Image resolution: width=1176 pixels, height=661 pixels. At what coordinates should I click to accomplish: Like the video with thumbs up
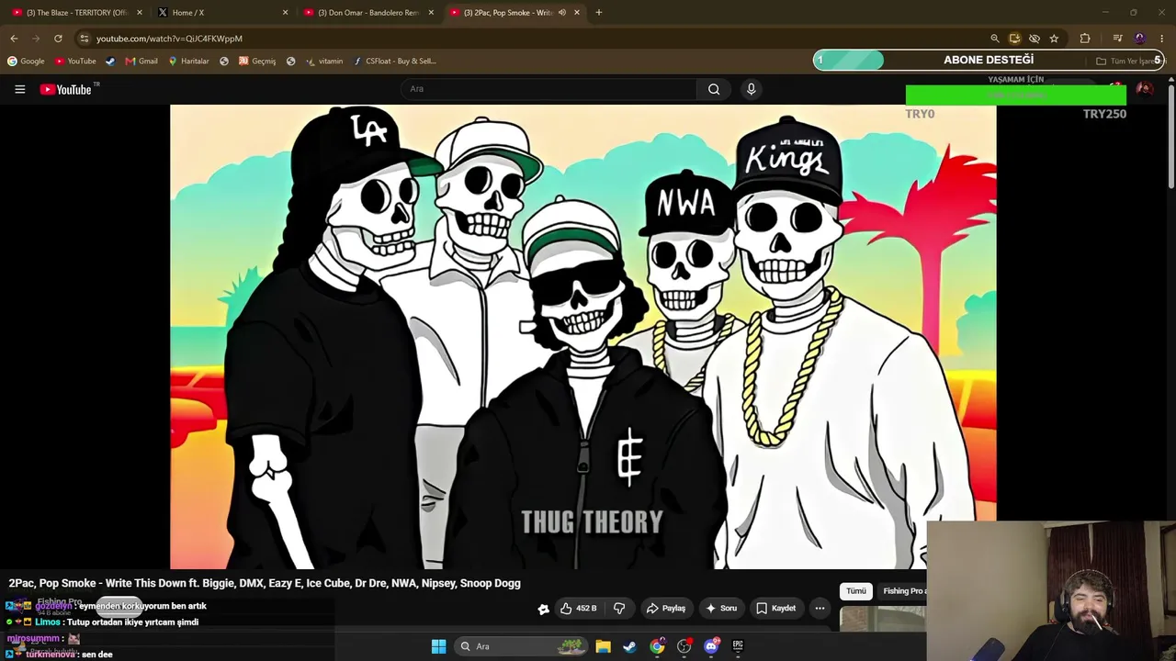(x=579, y=608)
